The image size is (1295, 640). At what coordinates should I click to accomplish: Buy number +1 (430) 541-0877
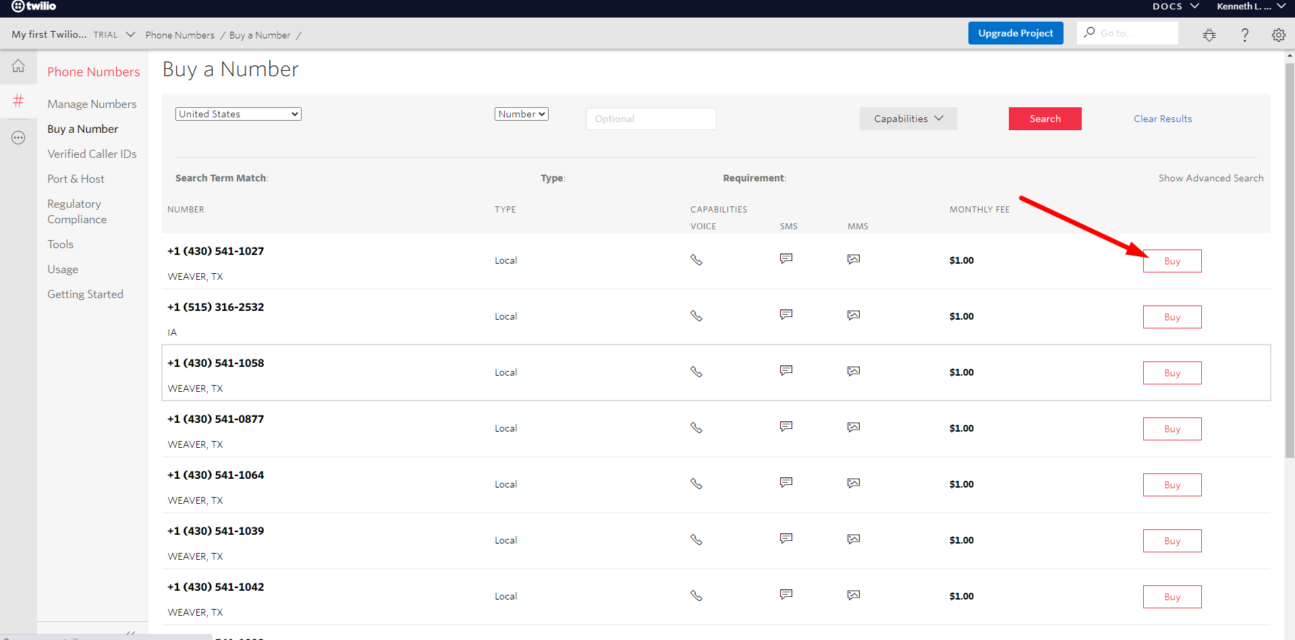tap(1172, 429)
